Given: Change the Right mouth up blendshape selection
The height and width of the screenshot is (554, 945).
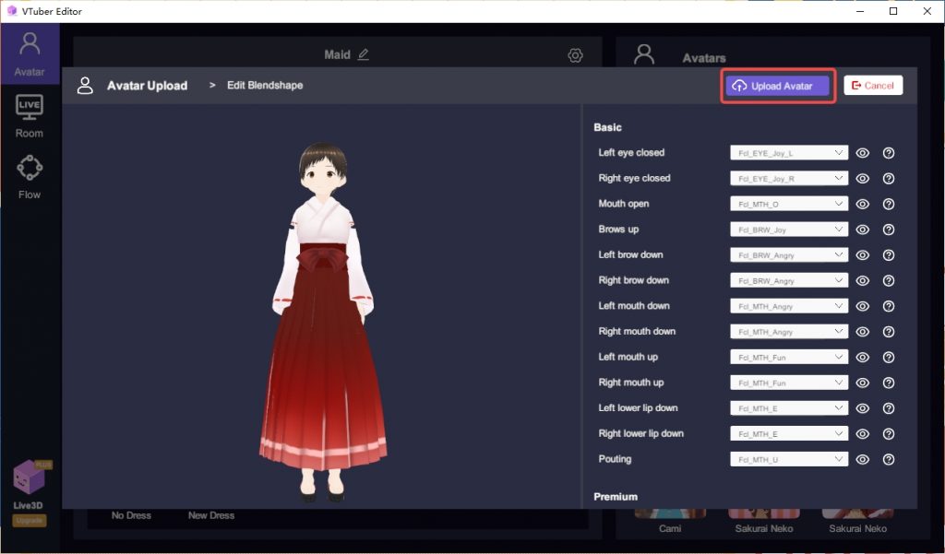Looking at the screenshot, I should pyautogui.click(x=788, y=382).
